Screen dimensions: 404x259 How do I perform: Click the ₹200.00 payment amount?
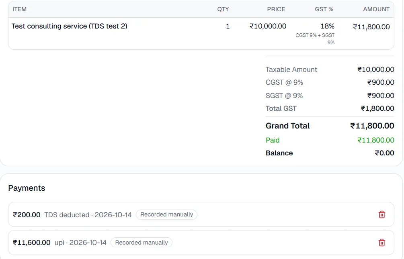27,215
